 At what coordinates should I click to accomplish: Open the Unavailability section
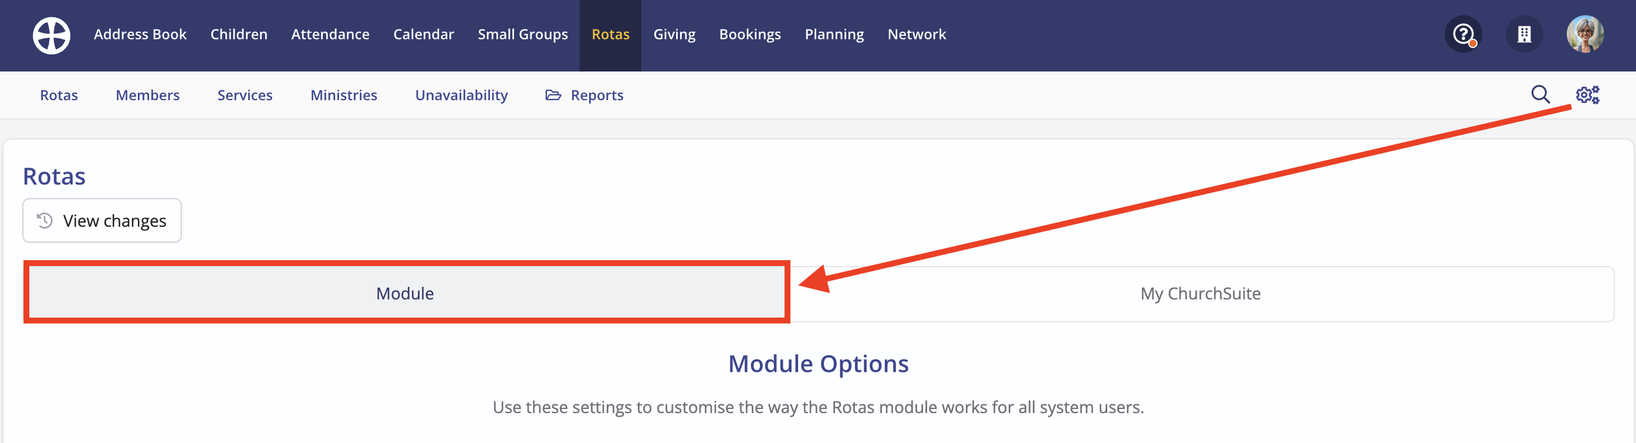pyautogui.click(x=461, y=95)
